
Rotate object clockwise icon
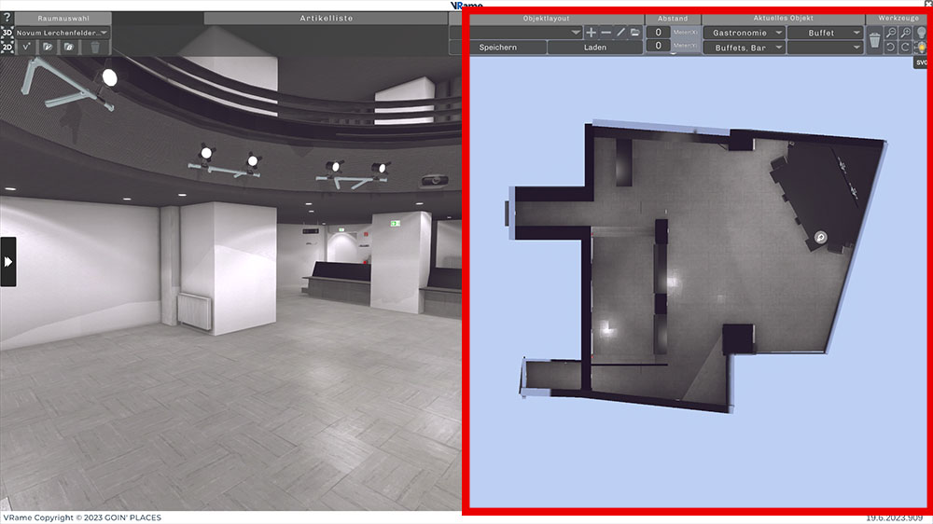point(906,47)
